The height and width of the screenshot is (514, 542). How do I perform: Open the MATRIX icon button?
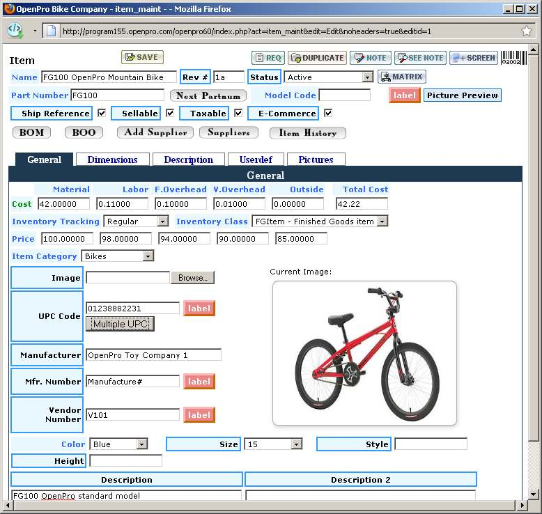coord(401,77)
